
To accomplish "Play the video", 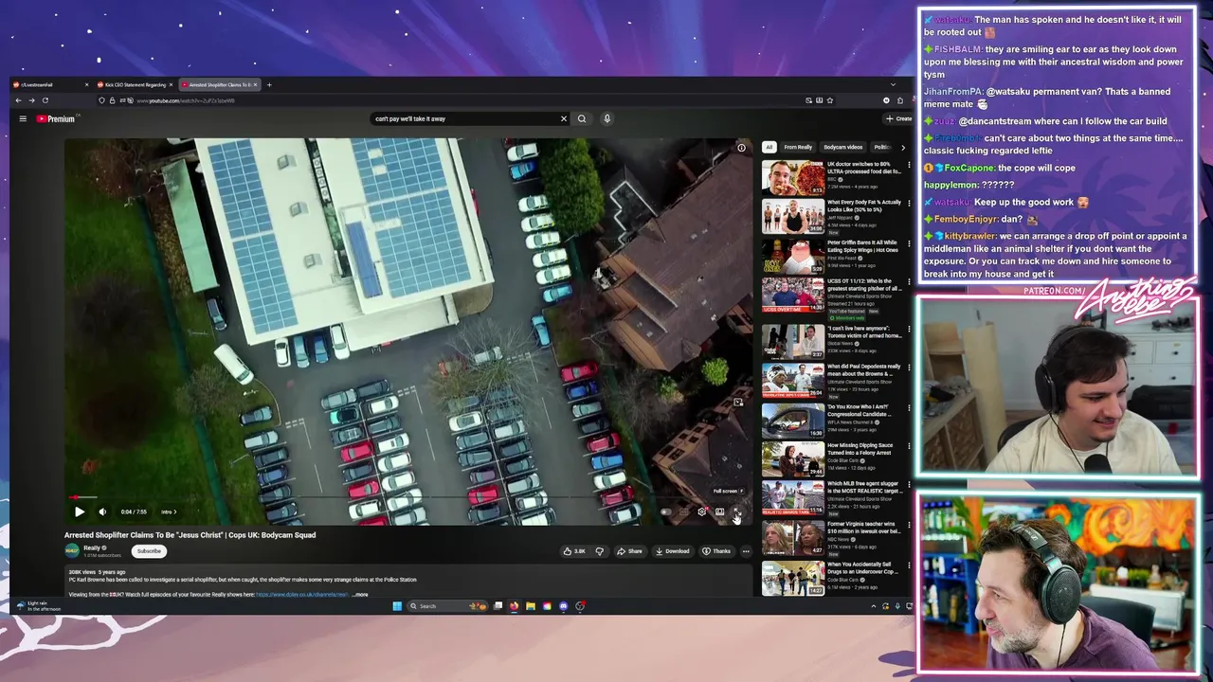I will point(80,511).
